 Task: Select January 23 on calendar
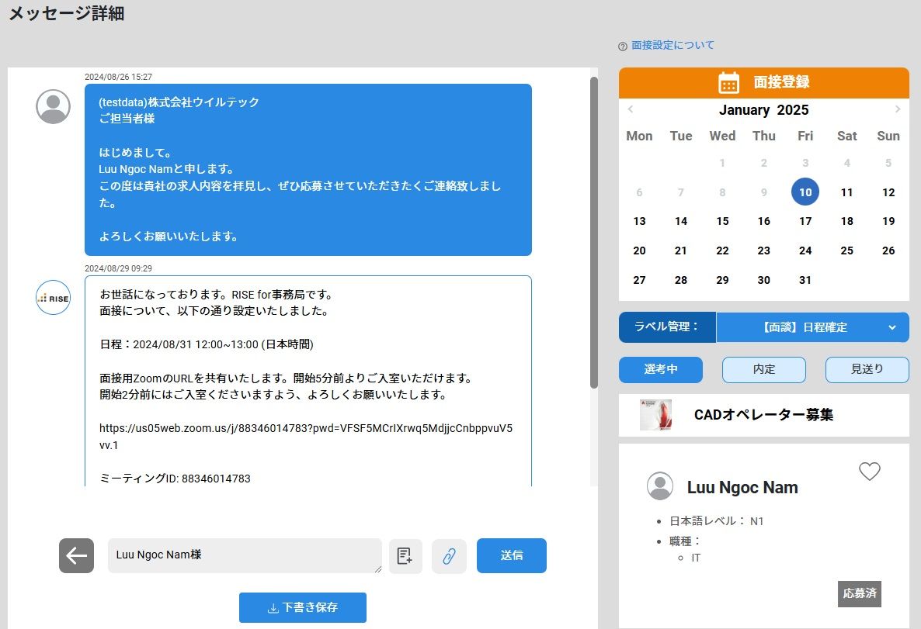[763, 251]
